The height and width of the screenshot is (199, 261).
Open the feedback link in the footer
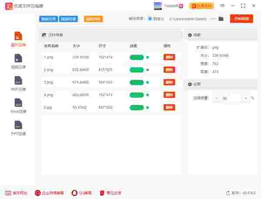click(110, 193)
